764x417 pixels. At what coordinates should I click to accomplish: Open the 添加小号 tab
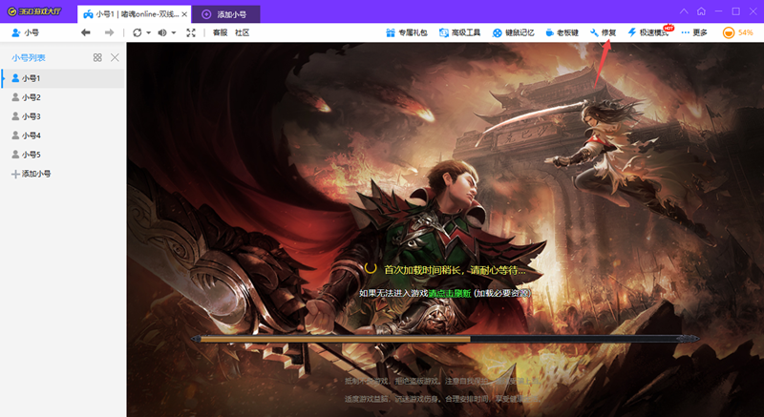(x=225, y=14)
